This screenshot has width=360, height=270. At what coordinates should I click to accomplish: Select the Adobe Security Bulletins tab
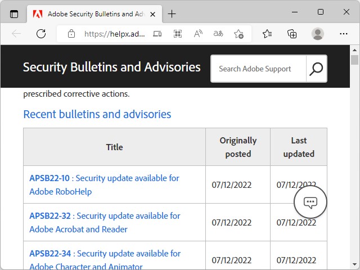tap(90, 13)
